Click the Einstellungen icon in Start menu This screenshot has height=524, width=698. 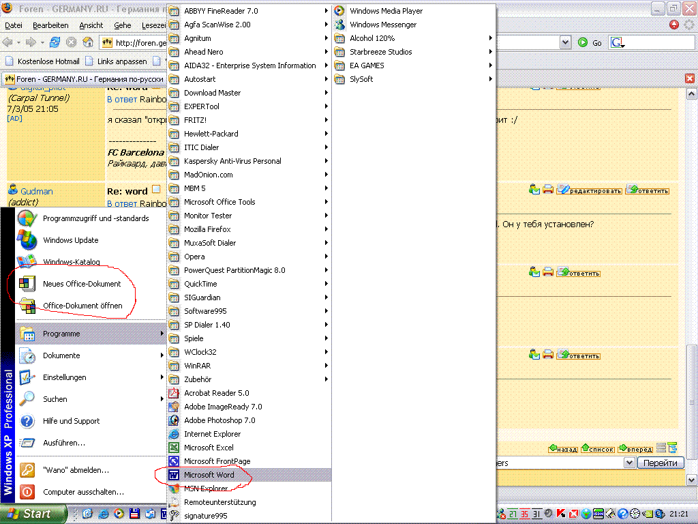point(27,377)
